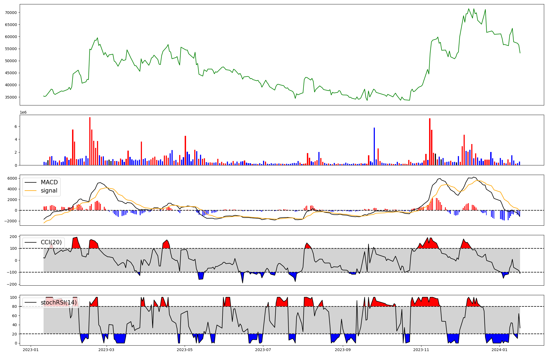Click the 1e6 volume scale label
548x356 pixels.
23,113
